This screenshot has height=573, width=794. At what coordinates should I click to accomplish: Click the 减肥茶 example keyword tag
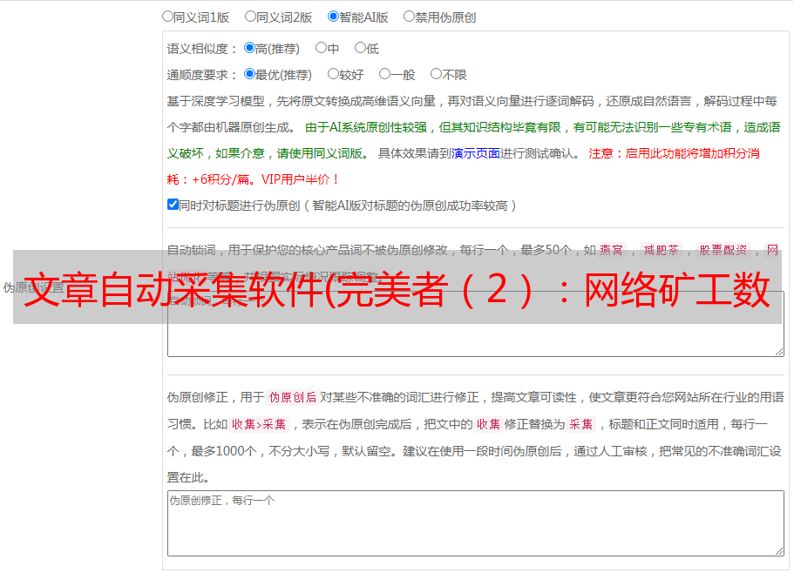(661, 250)
